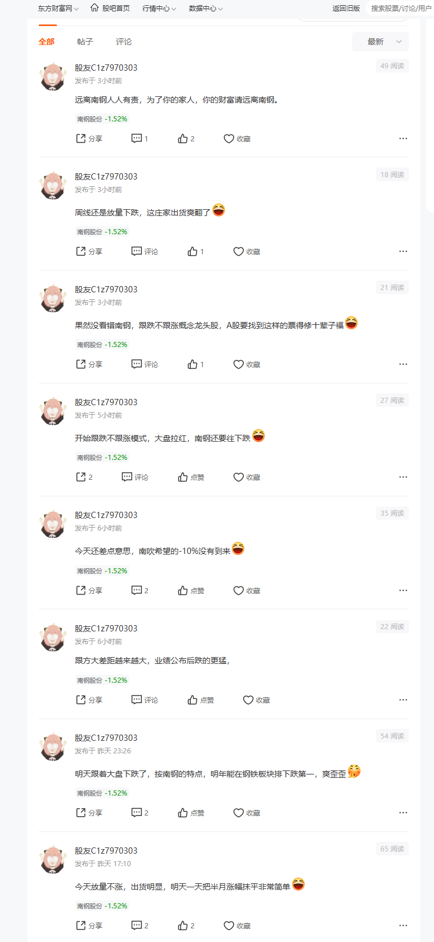This screenshot has height=942, width=434.
Task: Expand the 数据中心 menu
Action: tap(206, 9)
